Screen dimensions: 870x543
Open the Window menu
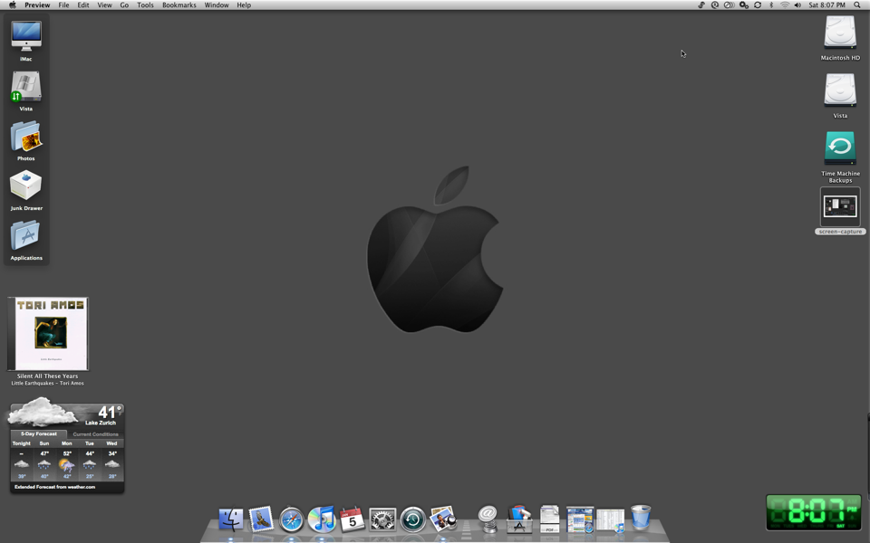217,5
